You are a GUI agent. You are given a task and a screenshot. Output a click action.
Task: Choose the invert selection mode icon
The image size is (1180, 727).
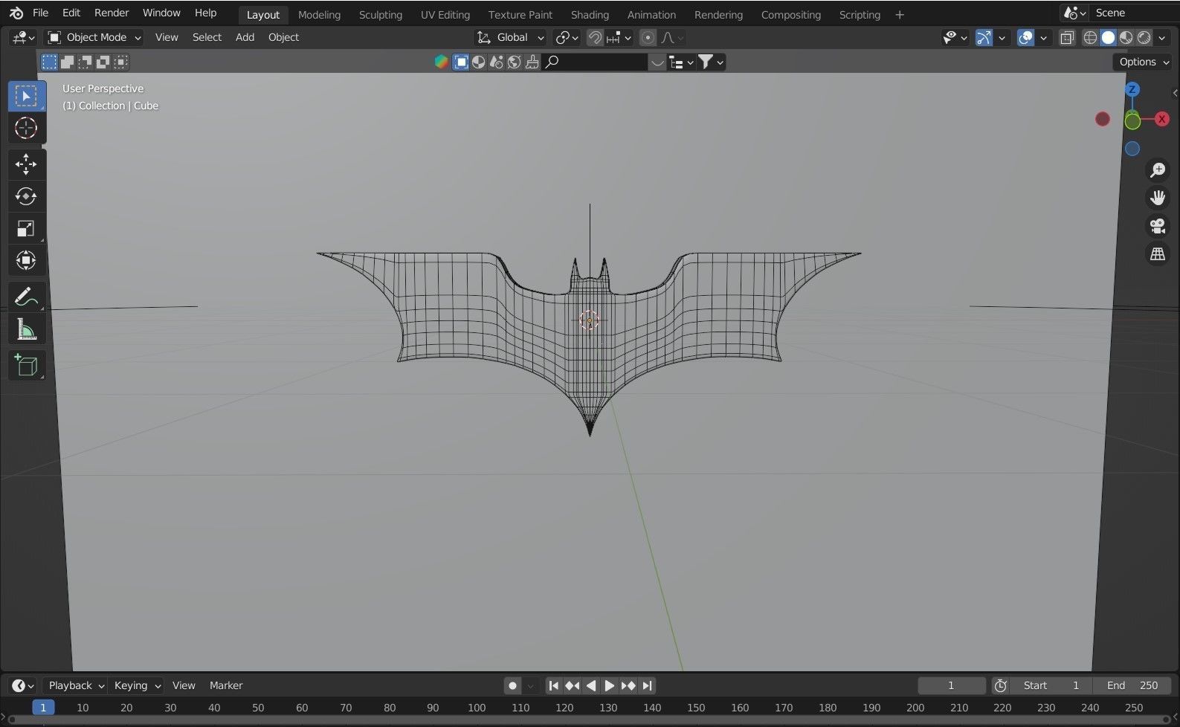pos(103,62)
